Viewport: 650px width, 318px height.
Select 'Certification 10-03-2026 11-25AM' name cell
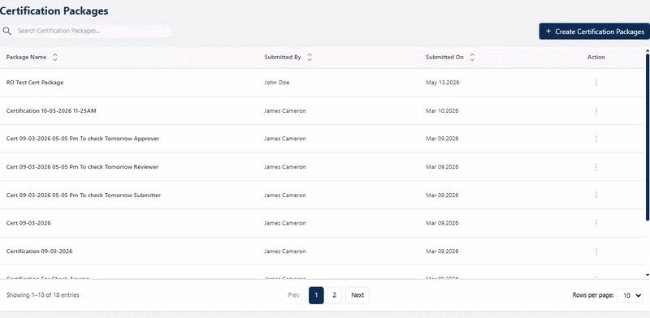point(51,111)
